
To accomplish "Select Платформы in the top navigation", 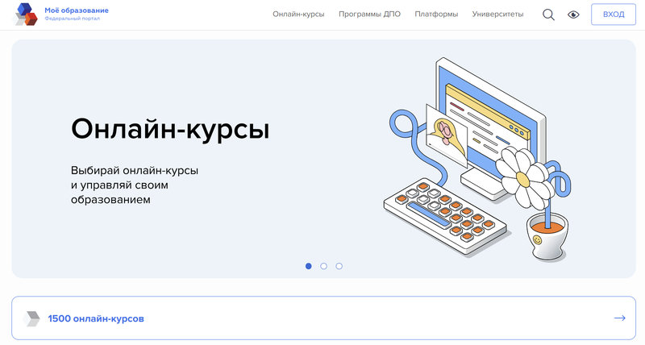I will pyautogui.click(x=436, y=15).
